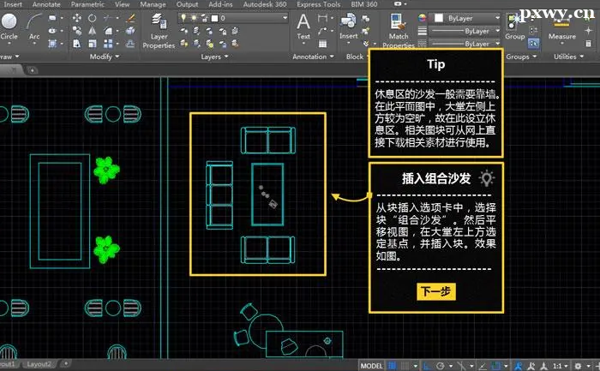The image size is (600, 371).
Task: Use the Trim tool
Action: click(x=108, y=18)
